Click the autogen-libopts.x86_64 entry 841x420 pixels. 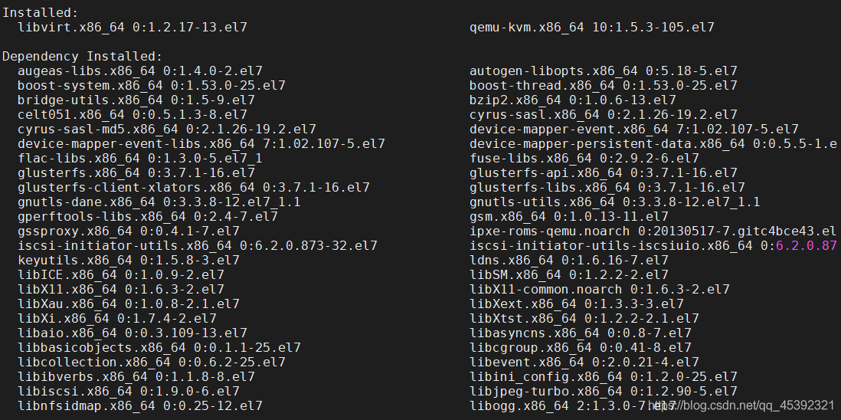pyautogui.click(x=603, y=71)
